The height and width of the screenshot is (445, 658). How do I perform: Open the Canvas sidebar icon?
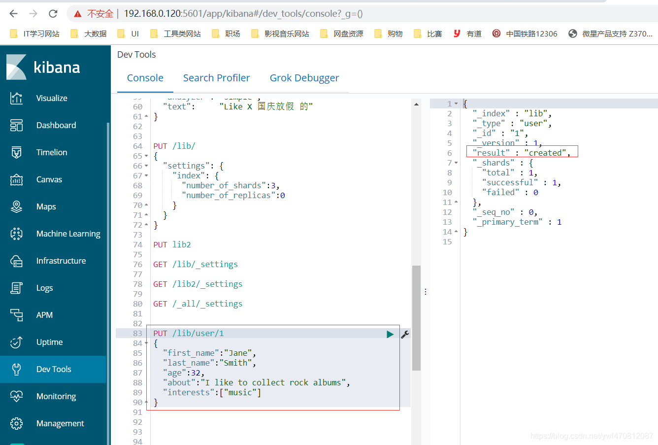point(16,179)
